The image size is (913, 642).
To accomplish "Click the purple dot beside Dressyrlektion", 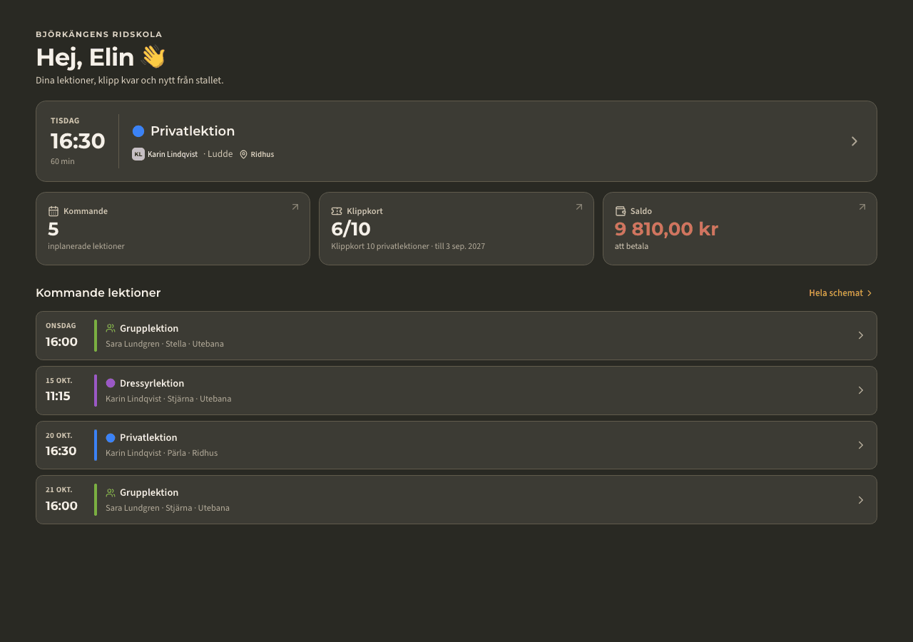I will (111, 383).
